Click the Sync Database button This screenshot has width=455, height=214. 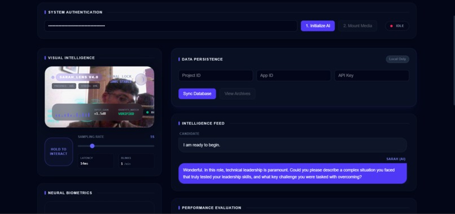point(197,94)
